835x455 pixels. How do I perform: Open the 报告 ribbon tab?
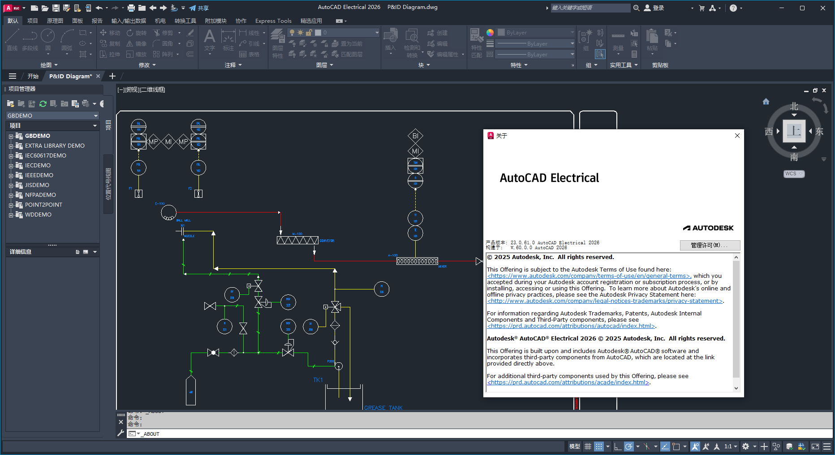point(97,21)
